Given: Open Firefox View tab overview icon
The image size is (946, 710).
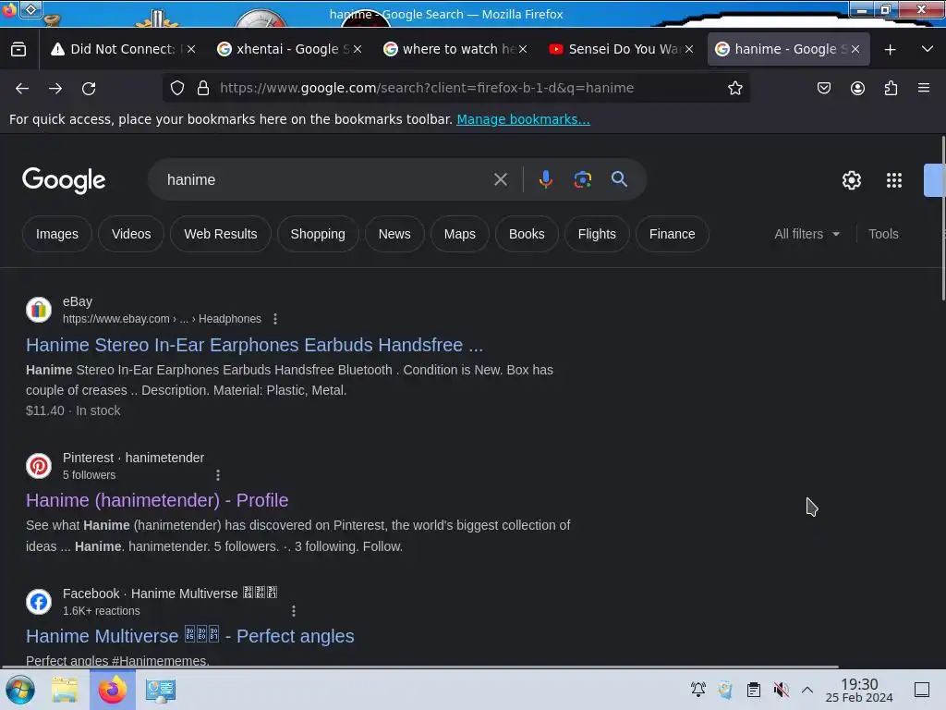Looking at the screenshot, I should point(18,49).
